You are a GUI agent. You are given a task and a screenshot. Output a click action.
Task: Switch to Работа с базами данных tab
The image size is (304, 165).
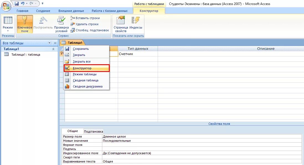point(109,11)
